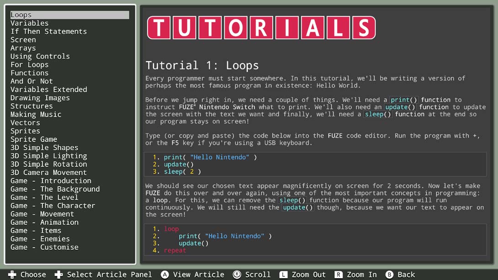
Task: Select Game - Movement entry
Action: pyautogui.click(x=42, y=214)
